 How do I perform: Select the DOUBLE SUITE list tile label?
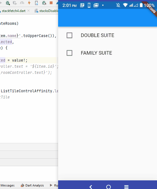(x=97, y=35)
